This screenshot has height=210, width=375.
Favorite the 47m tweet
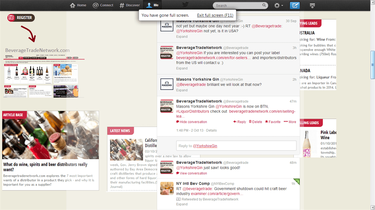(273, 122)
